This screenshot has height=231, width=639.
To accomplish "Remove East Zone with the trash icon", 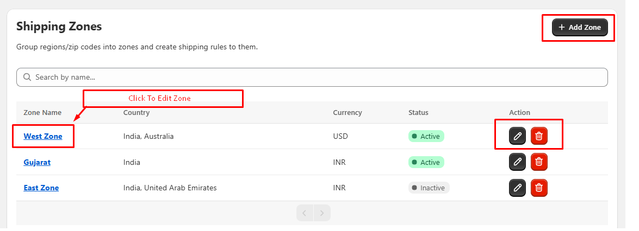I will (x=539, y=188).
